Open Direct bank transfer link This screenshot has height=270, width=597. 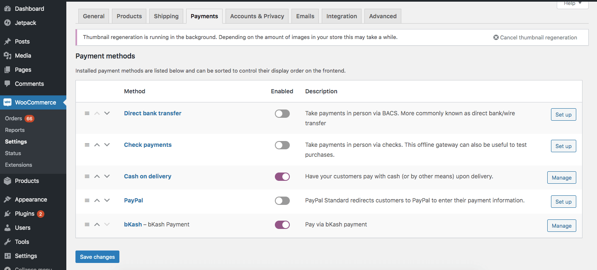click(153, 113)
